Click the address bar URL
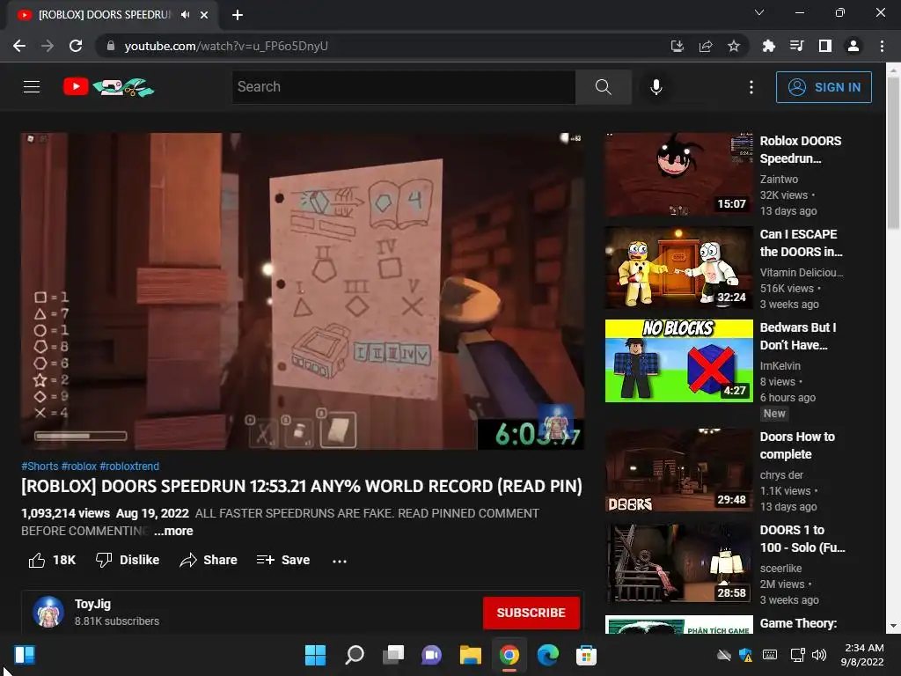This screenshot has height=676, width=901. point(226,46)
